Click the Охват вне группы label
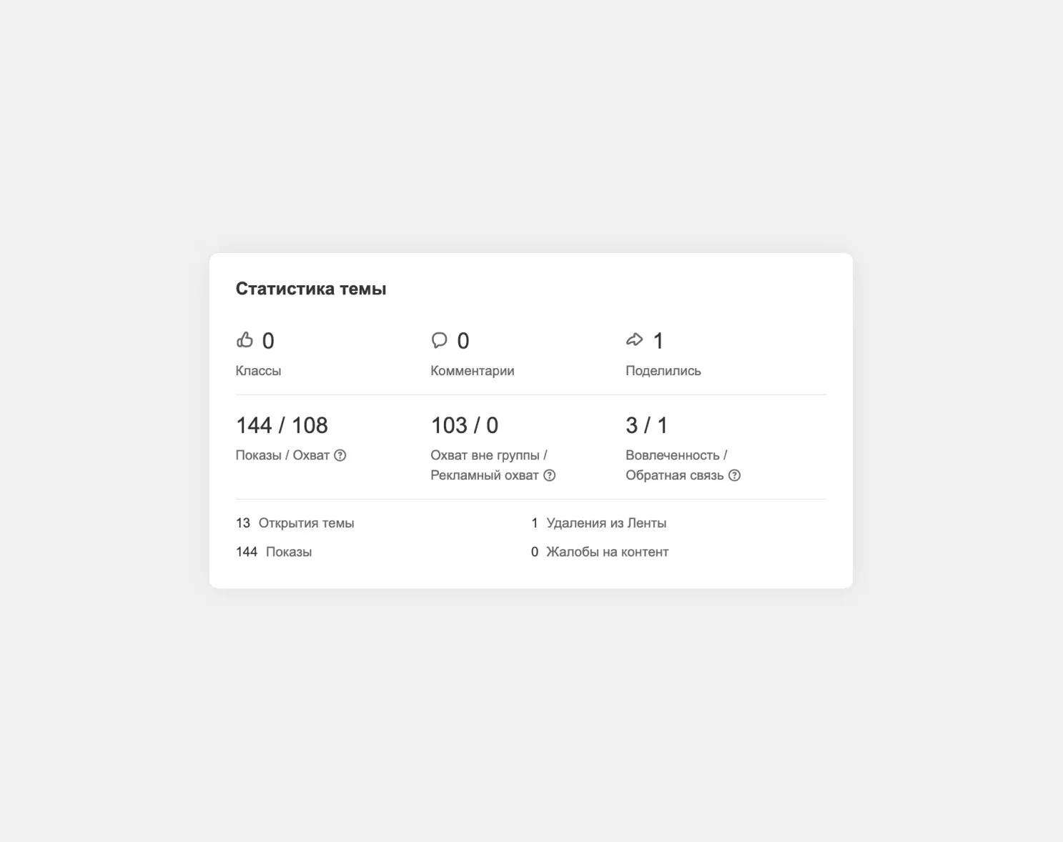Image resolution: width=1063 pixels, height=842 pixels. tap(488, 455)
